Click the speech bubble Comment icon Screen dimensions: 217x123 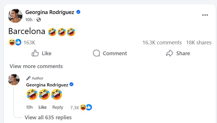[x=96, y=53]
